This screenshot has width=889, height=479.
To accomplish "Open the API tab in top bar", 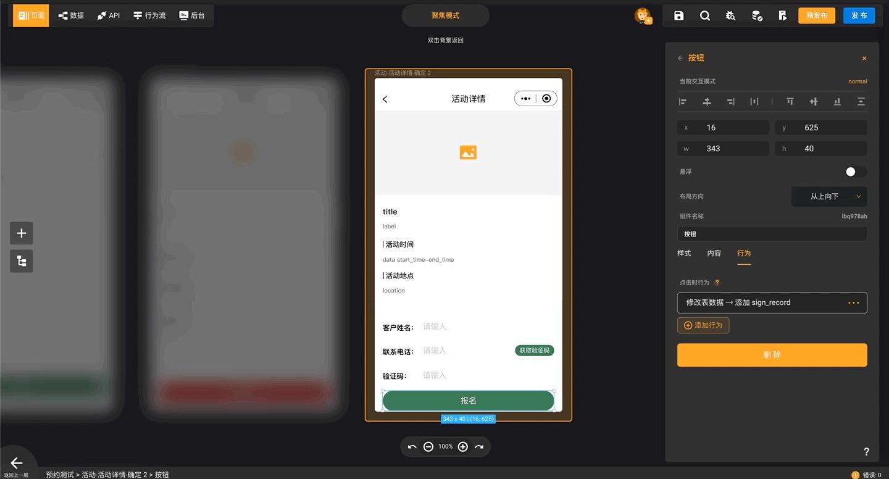I will click(x=109, y=15).
